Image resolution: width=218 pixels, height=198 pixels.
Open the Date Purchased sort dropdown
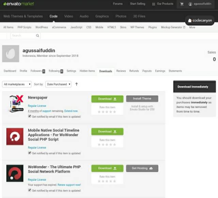pyautogui.click(x=58, y=84)
